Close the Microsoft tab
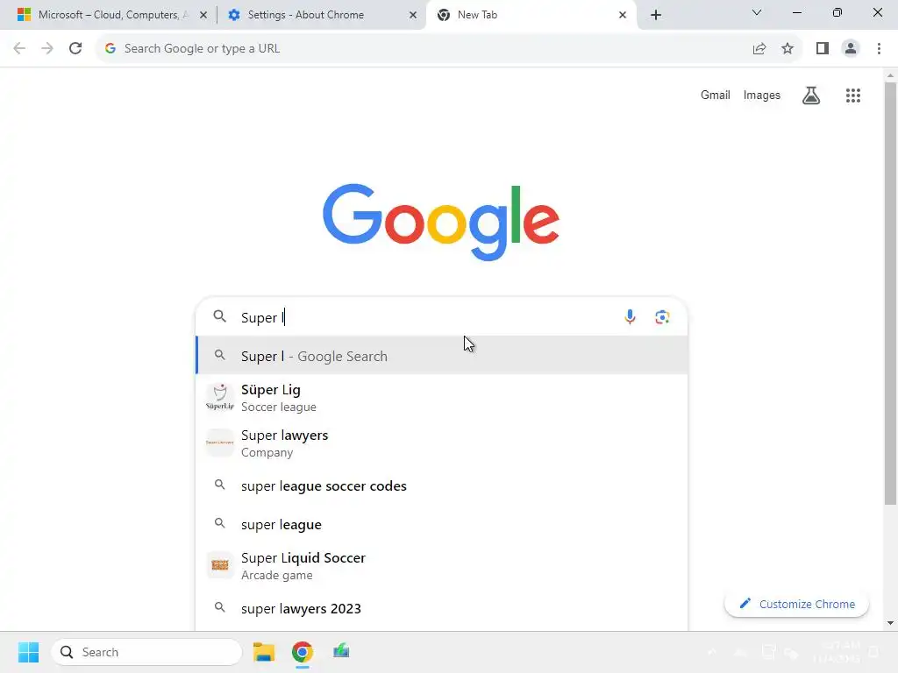This screenshot has height=673, width=898. 203,15
